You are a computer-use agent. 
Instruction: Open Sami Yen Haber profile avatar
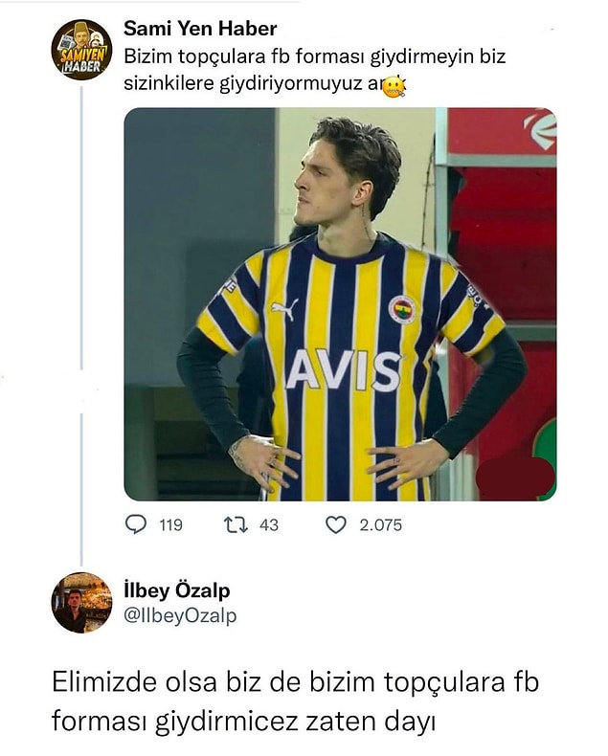(x=81, y=50)
